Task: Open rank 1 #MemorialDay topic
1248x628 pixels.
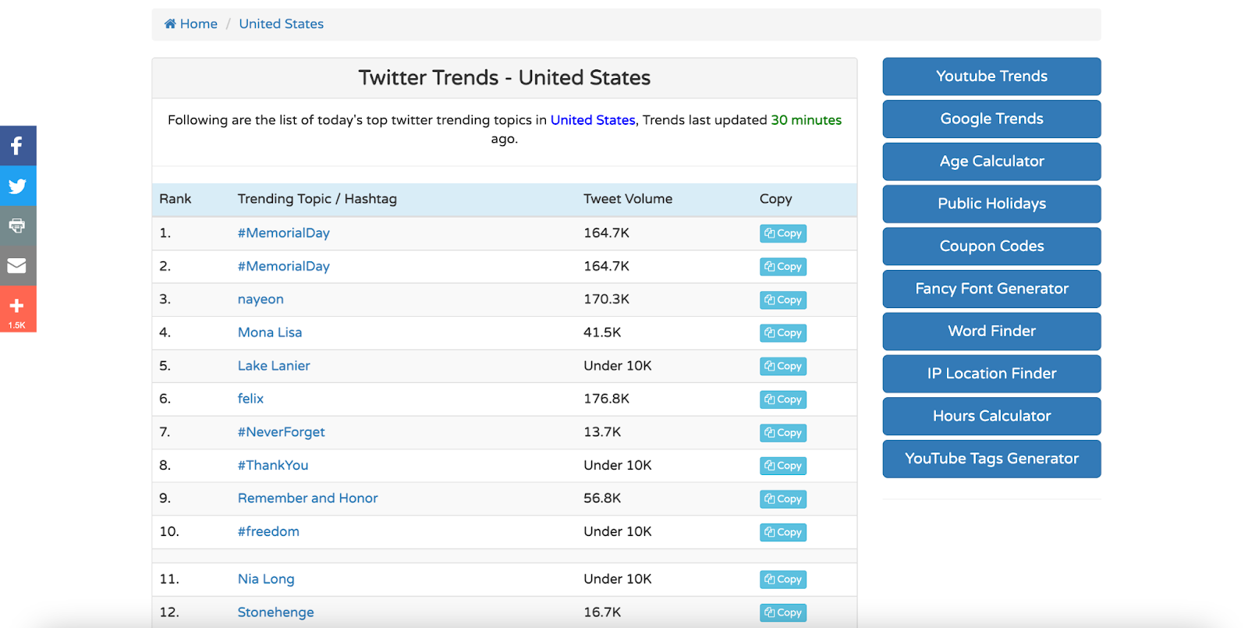Action: click(283, 233)
